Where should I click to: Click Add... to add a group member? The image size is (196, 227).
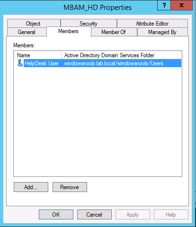31,187
